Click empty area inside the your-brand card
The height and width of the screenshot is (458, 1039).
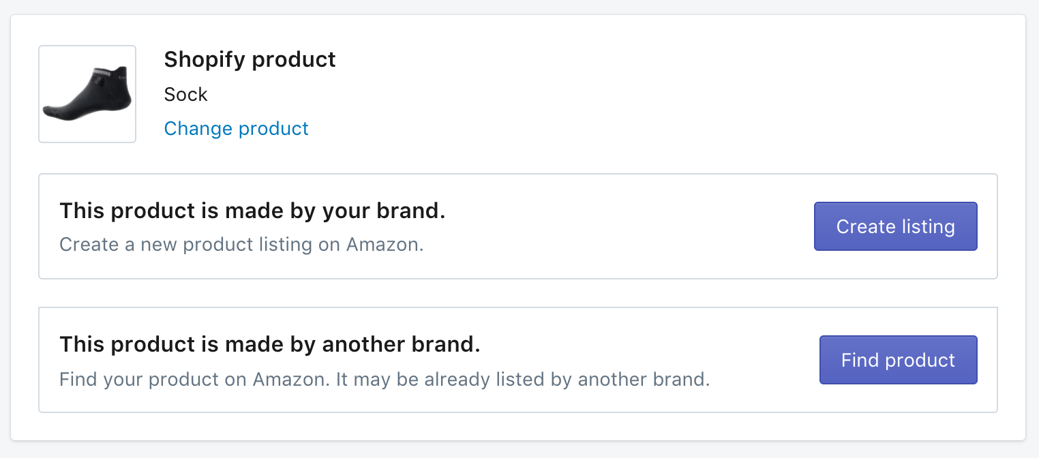614,226
